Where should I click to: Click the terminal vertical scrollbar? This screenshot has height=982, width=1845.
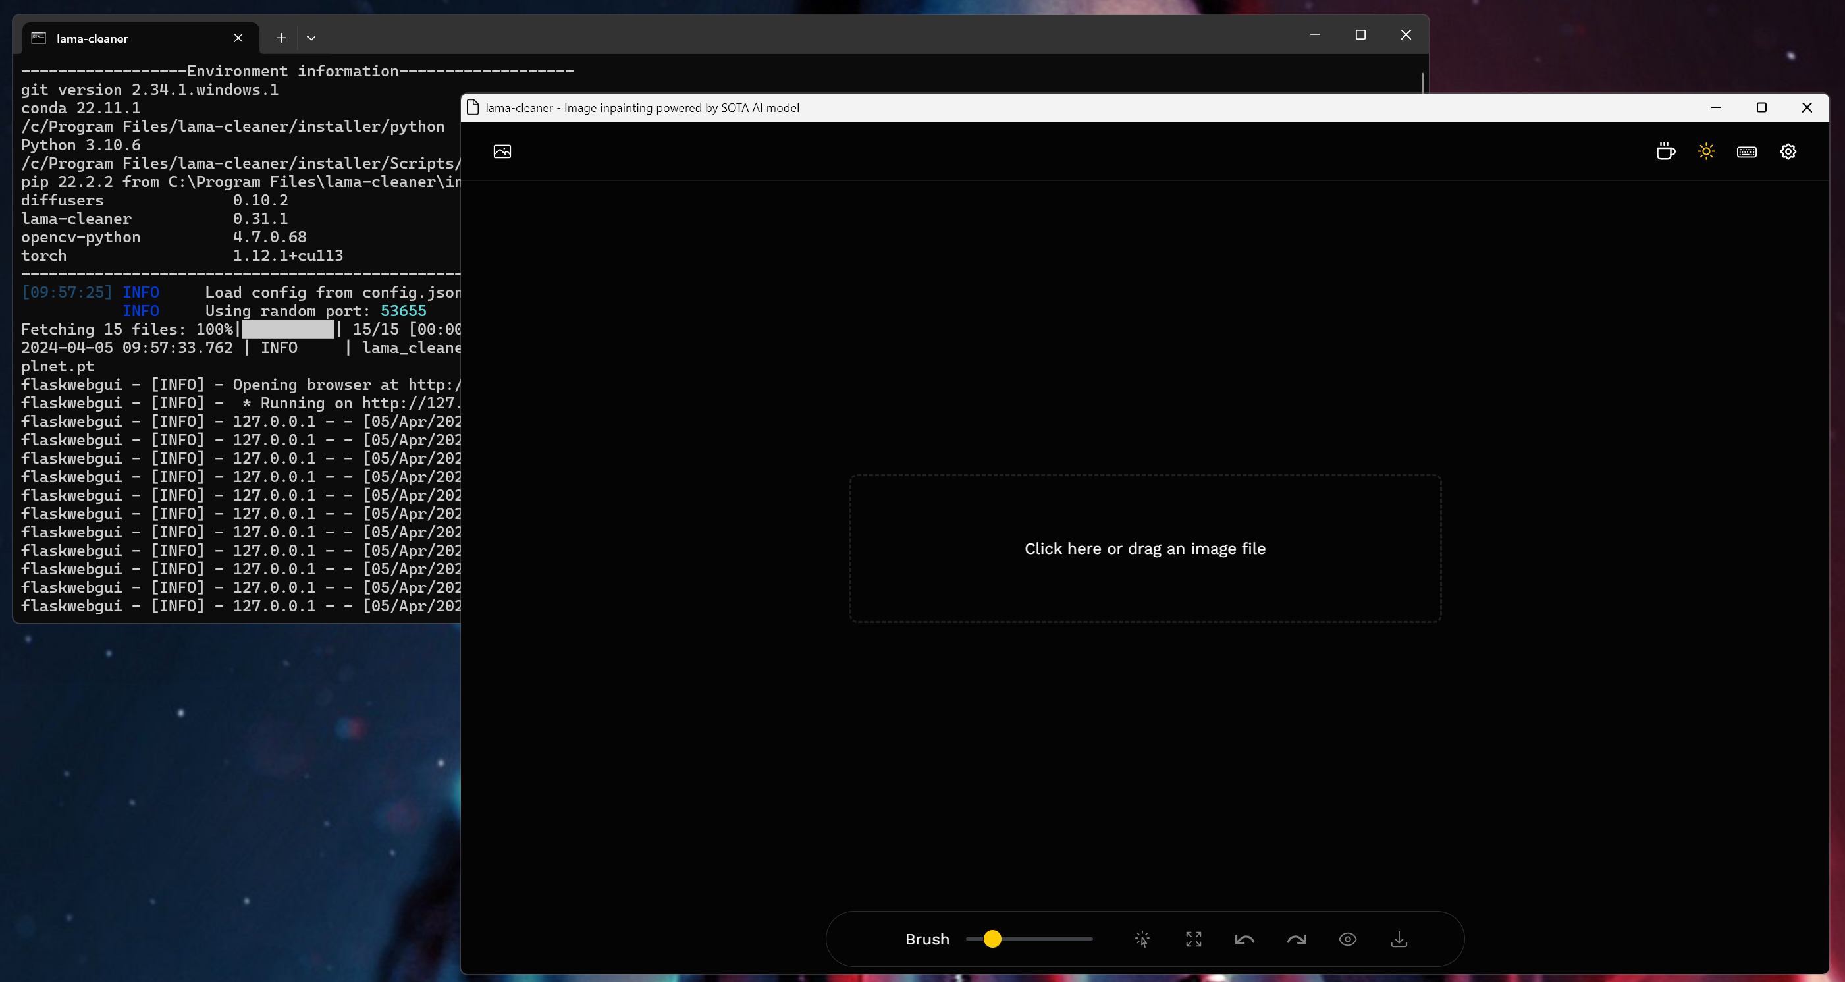pos(1422,82)
